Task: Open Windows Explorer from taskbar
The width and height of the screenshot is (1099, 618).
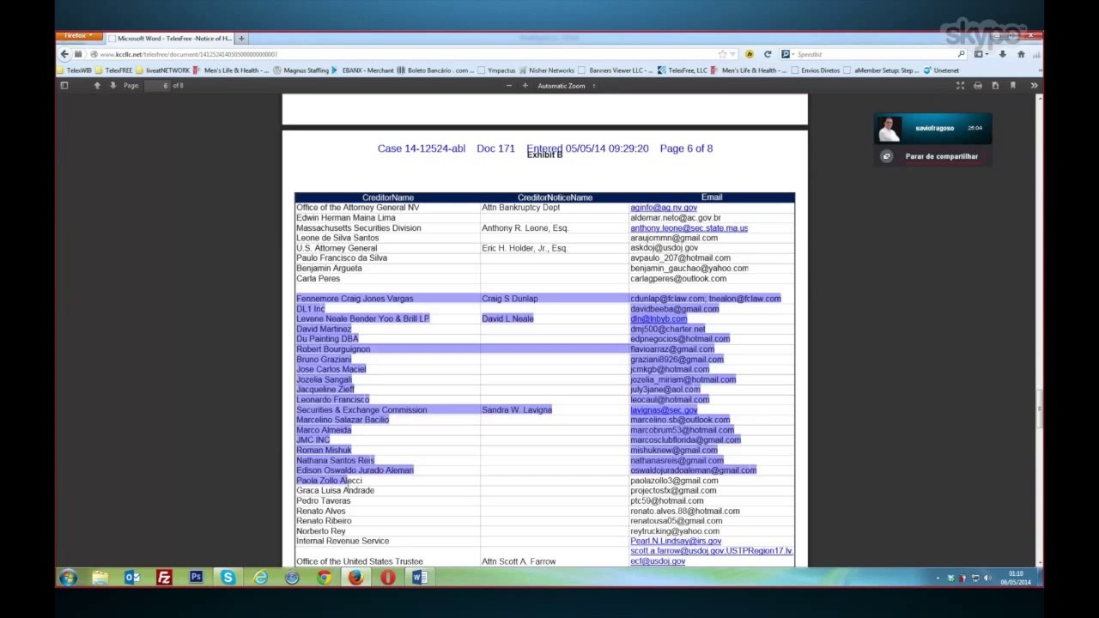Action: [100, 578]
